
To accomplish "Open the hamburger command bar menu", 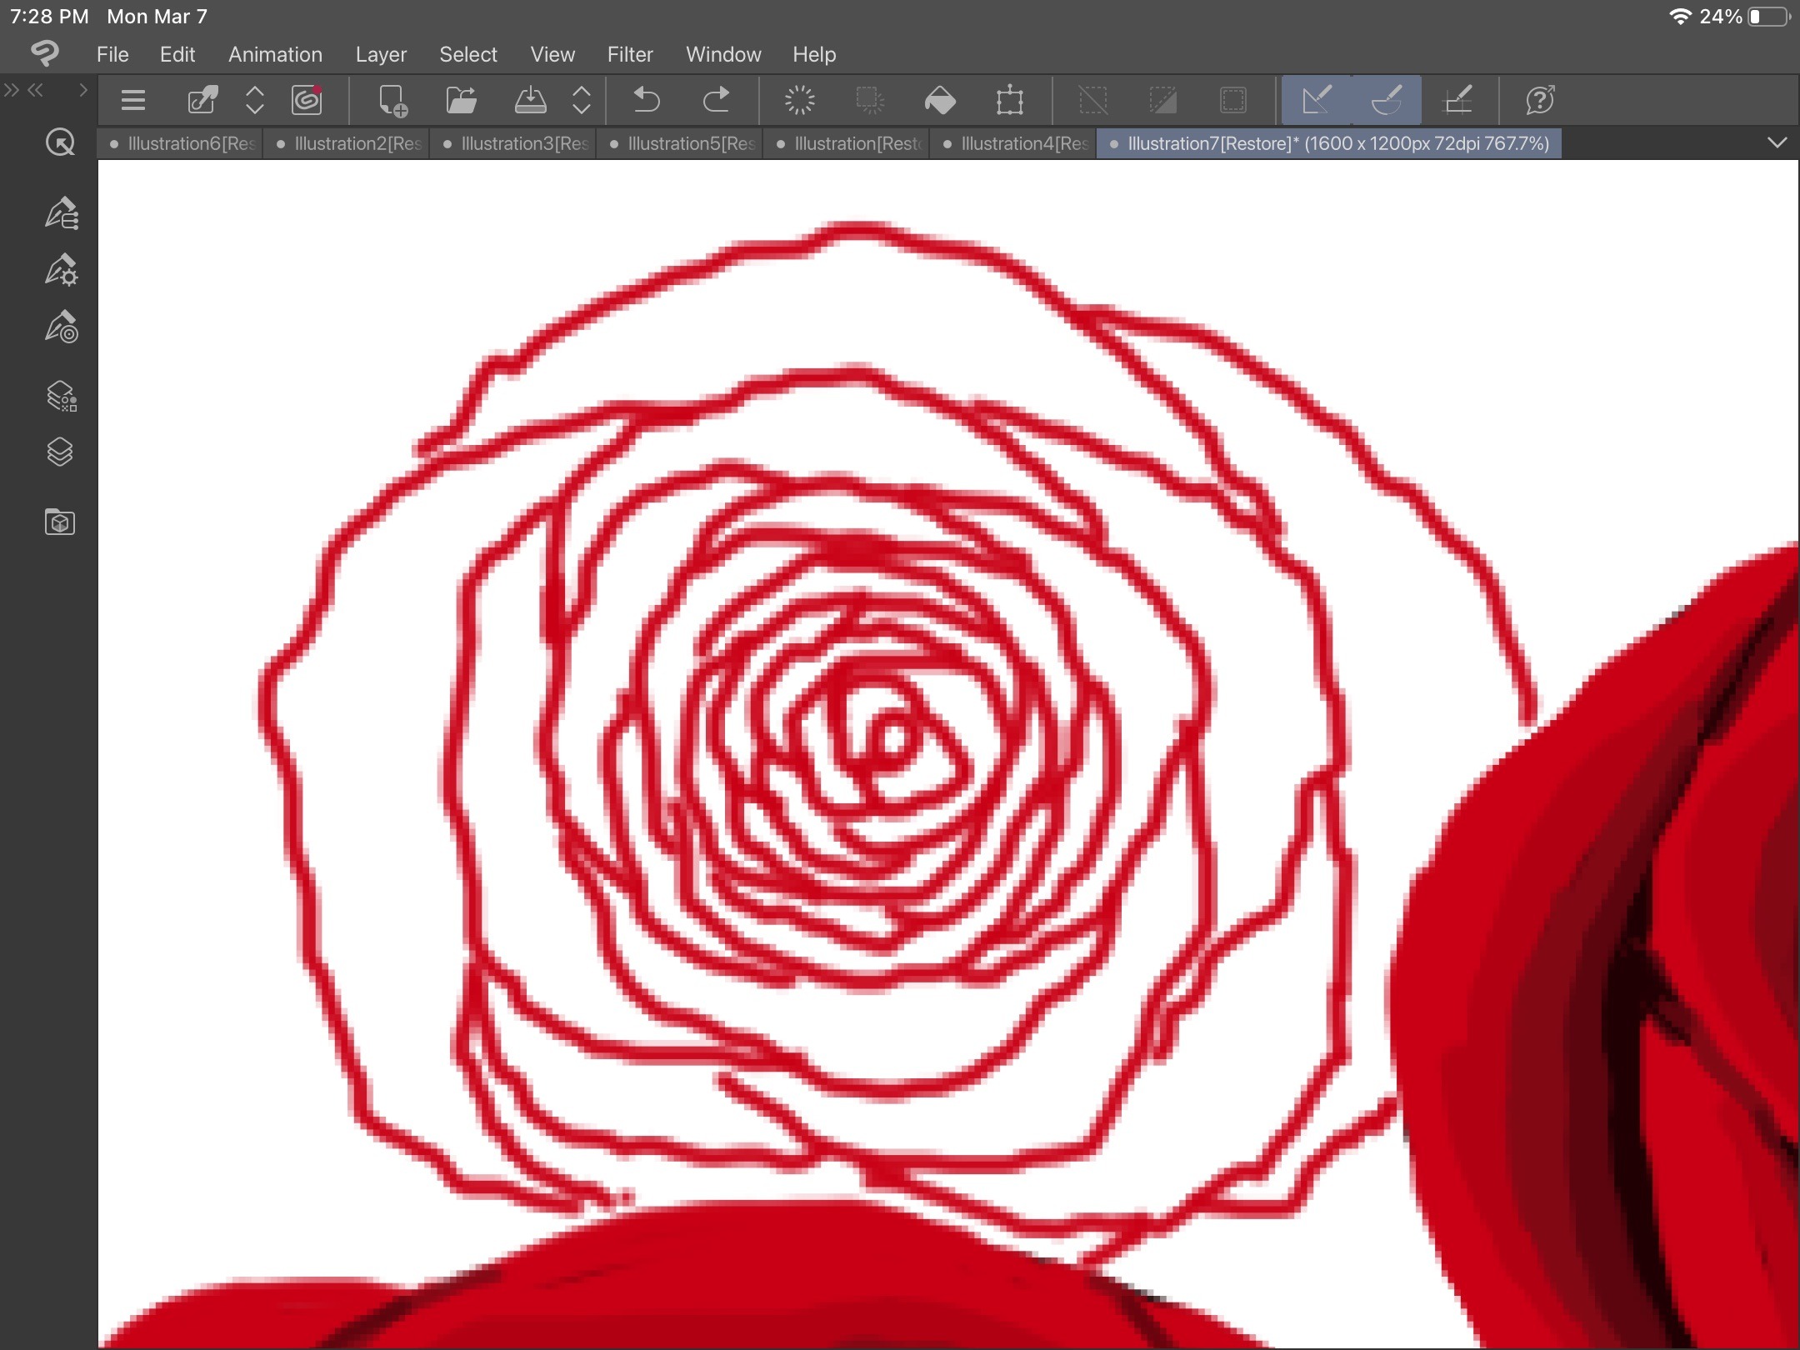I will [x=133, y=101].
